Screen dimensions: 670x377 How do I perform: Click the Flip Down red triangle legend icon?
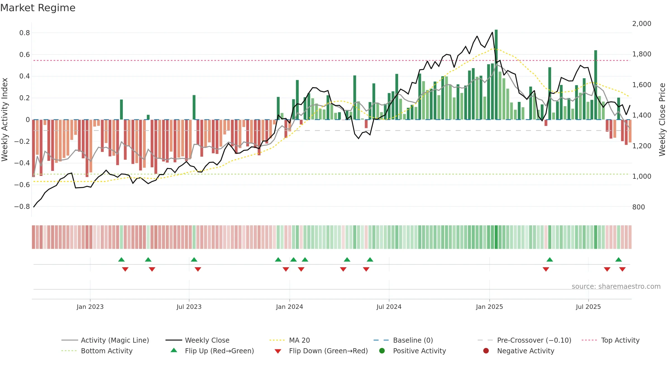tap(278, 351)
